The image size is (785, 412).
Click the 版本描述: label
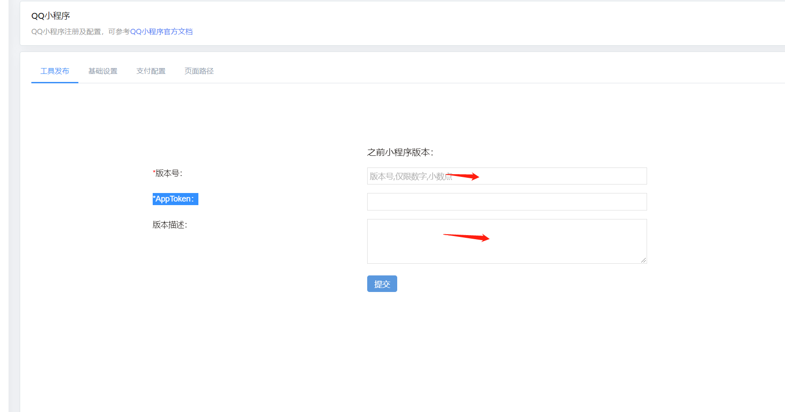170,225
